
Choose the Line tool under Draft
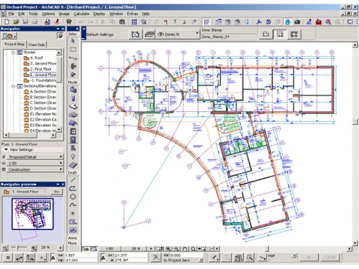(x=73, y=180)
